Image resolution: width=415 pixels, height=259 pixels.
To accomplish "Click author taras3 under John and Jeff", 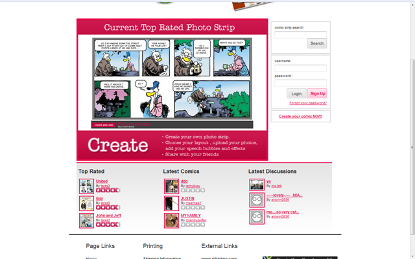I will coord(105,220).
